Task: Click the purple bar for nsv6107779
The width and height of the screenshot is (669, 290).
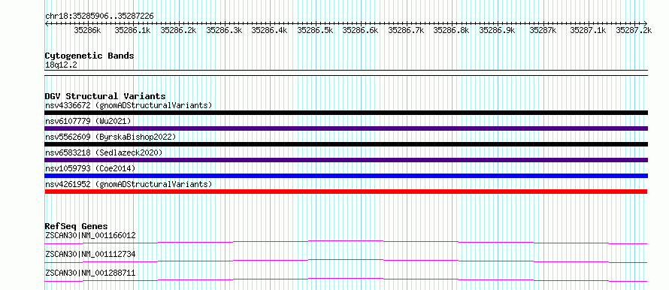Action: click(346, 128)
